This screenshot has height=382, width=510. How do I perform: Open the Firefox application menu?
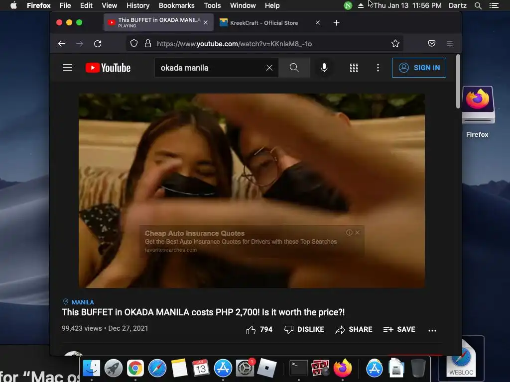coord(450,44)
